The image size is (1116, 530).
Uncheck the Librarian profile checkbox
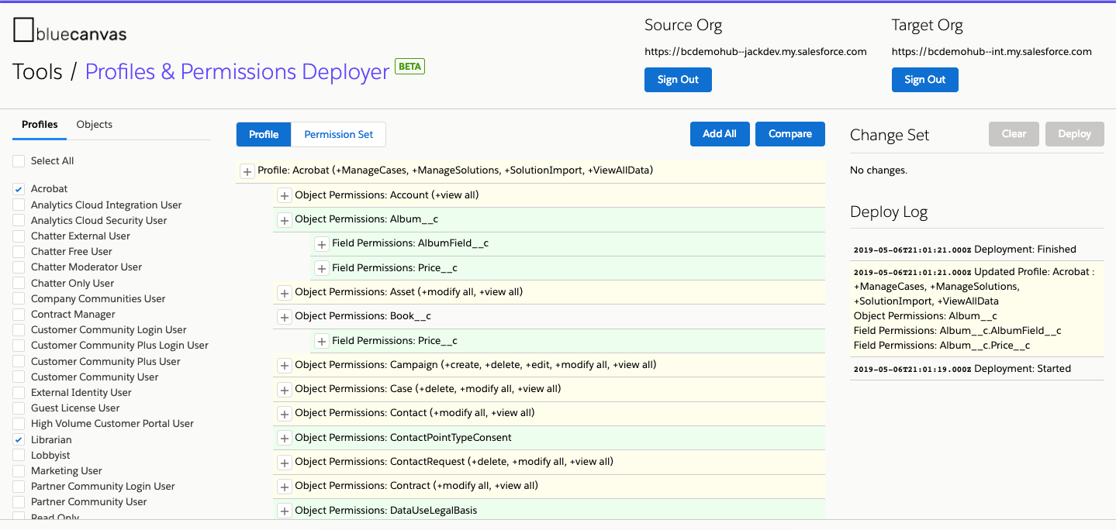click(19, 439)
